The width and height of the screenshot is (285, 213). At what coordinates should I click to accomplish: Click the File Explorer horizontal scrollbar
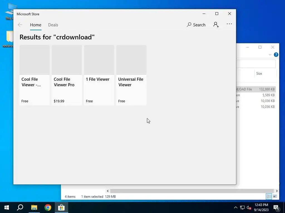(x=192, y=191)
